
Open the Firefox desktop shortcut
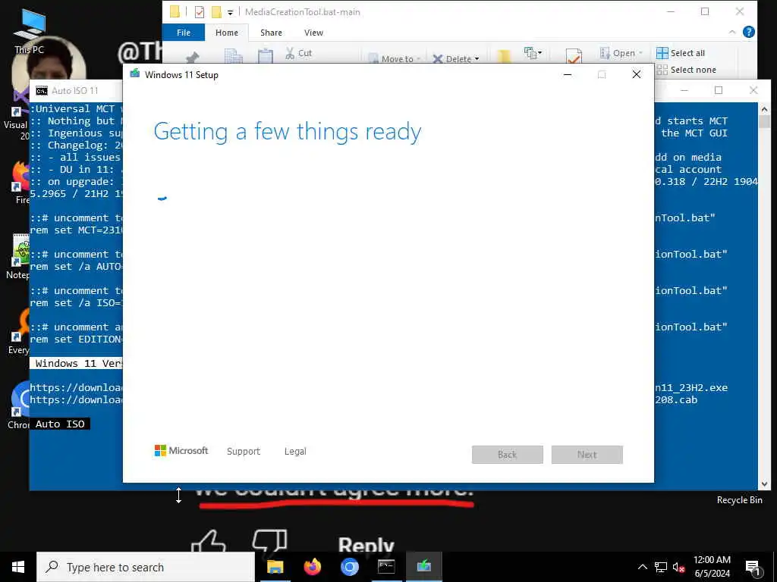[20, 182]
